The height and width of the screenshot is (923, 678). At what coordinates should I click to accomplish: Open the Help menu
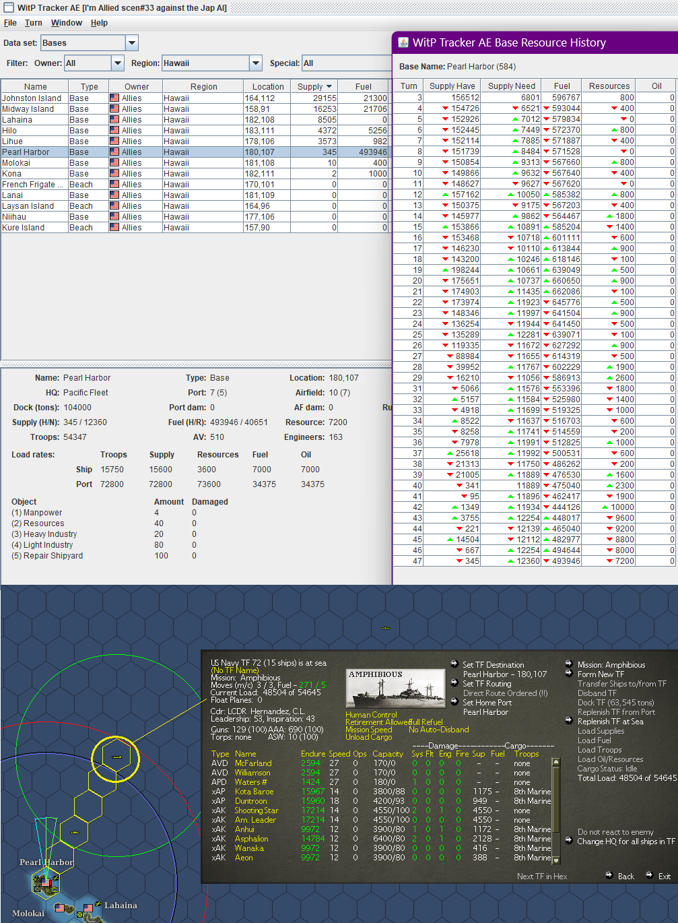coord(99,23)
